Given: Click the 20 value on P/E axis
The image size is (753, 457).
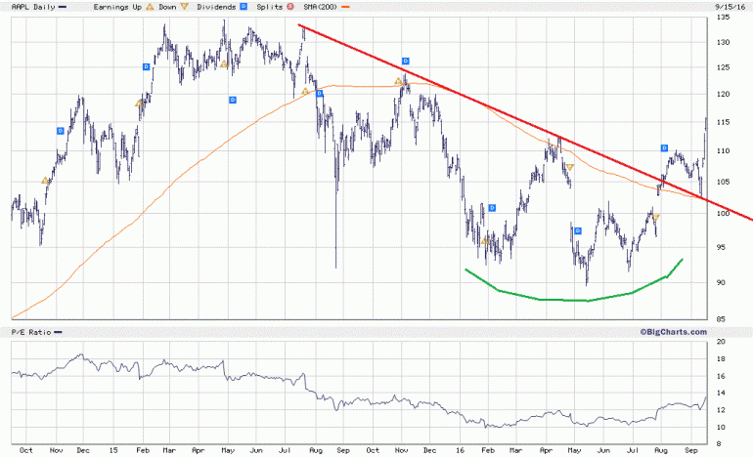Looking at the screenshot, I should 721,342.
